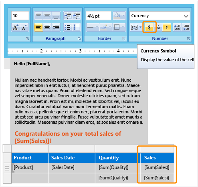This screenshot has height=187, width=198.
Task: Click the [SalesDate] data cell
Action: click(72, 168)
